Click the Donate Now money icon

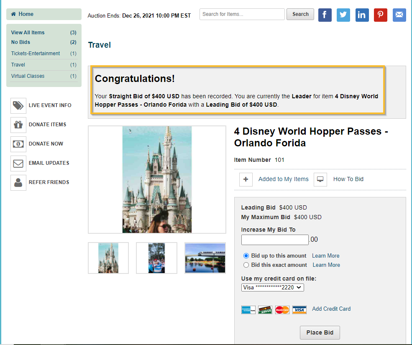[18, 144]
